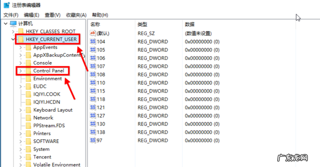Viewport: 320px width, 167px height.
Task: Expand the AppXBackupContentType chevron
Action: click(21, 55)
